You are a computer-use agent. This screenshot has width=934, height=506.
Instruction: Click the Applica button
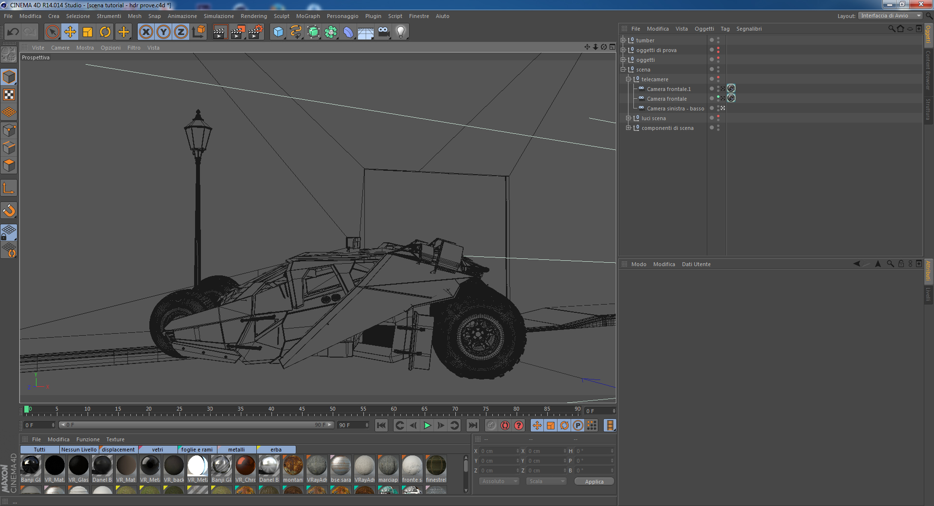click(x=594, y=482)
